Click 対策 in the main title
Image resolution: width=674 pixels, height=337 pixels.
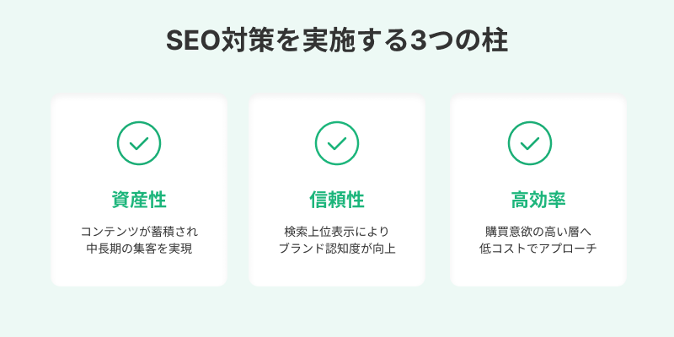coord(244,42)
